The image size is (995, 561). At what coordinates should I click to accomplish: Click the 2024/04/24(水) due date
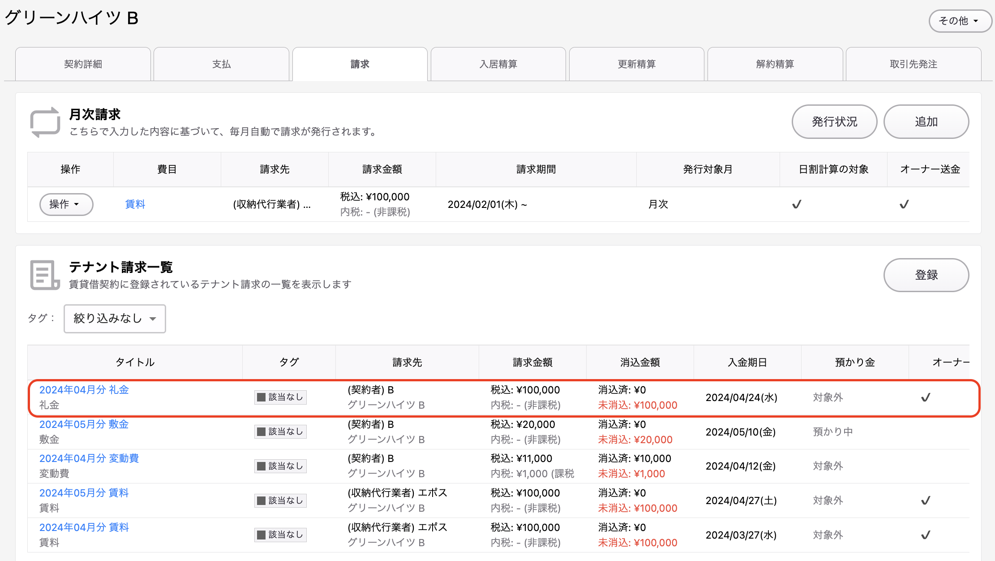(x=742, y=397)
